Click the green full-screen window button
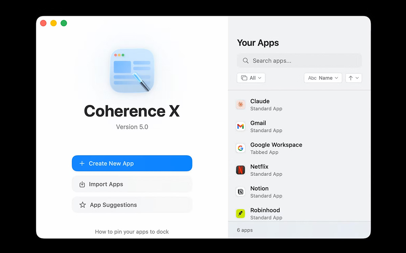The width and height of the screenshot is (406, 253). (x=64, y=23)
